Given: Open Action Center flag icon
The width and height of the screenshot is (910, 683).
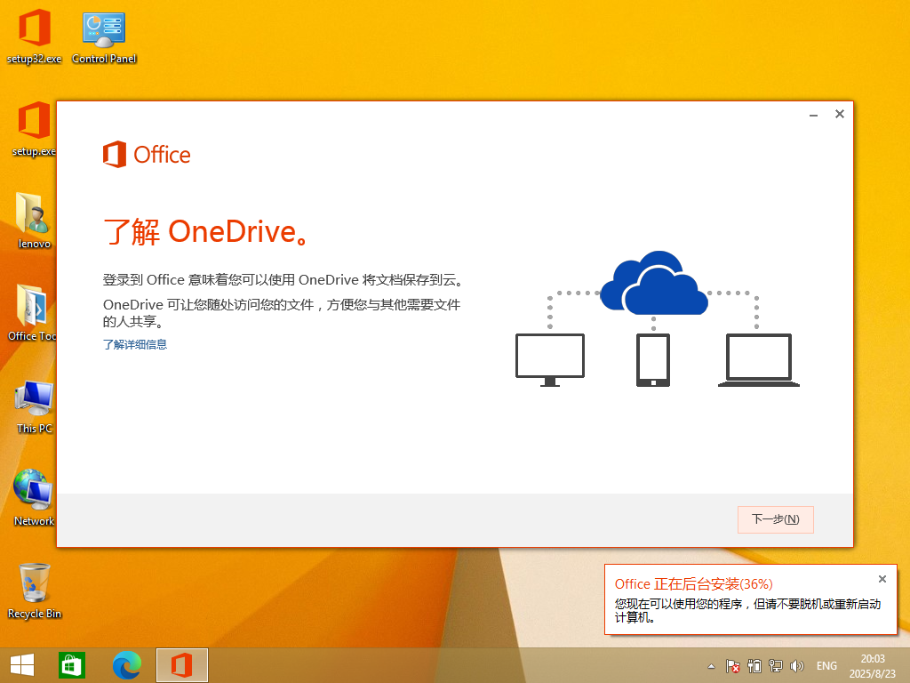Looking at the screenshot, I should 733,666.
